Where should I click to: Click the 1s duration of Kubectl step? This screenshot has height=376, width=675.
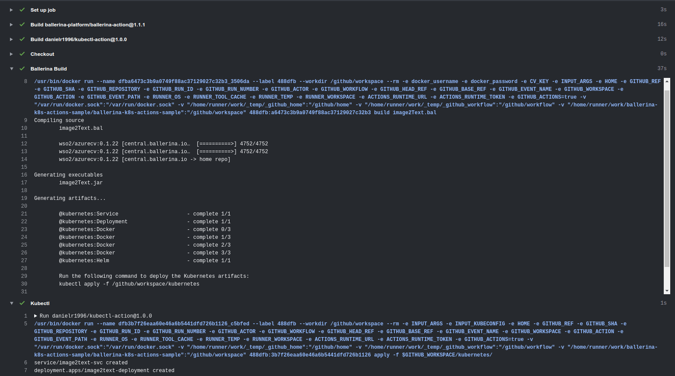tap(663, 303)
